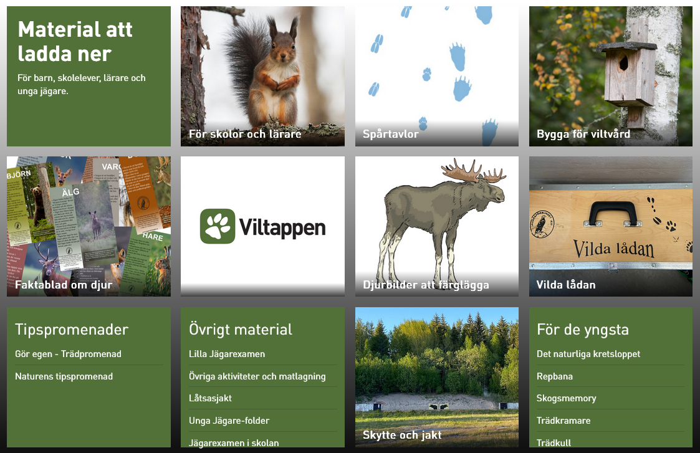Open the Skogsmemory link

[x=566, y=398]
